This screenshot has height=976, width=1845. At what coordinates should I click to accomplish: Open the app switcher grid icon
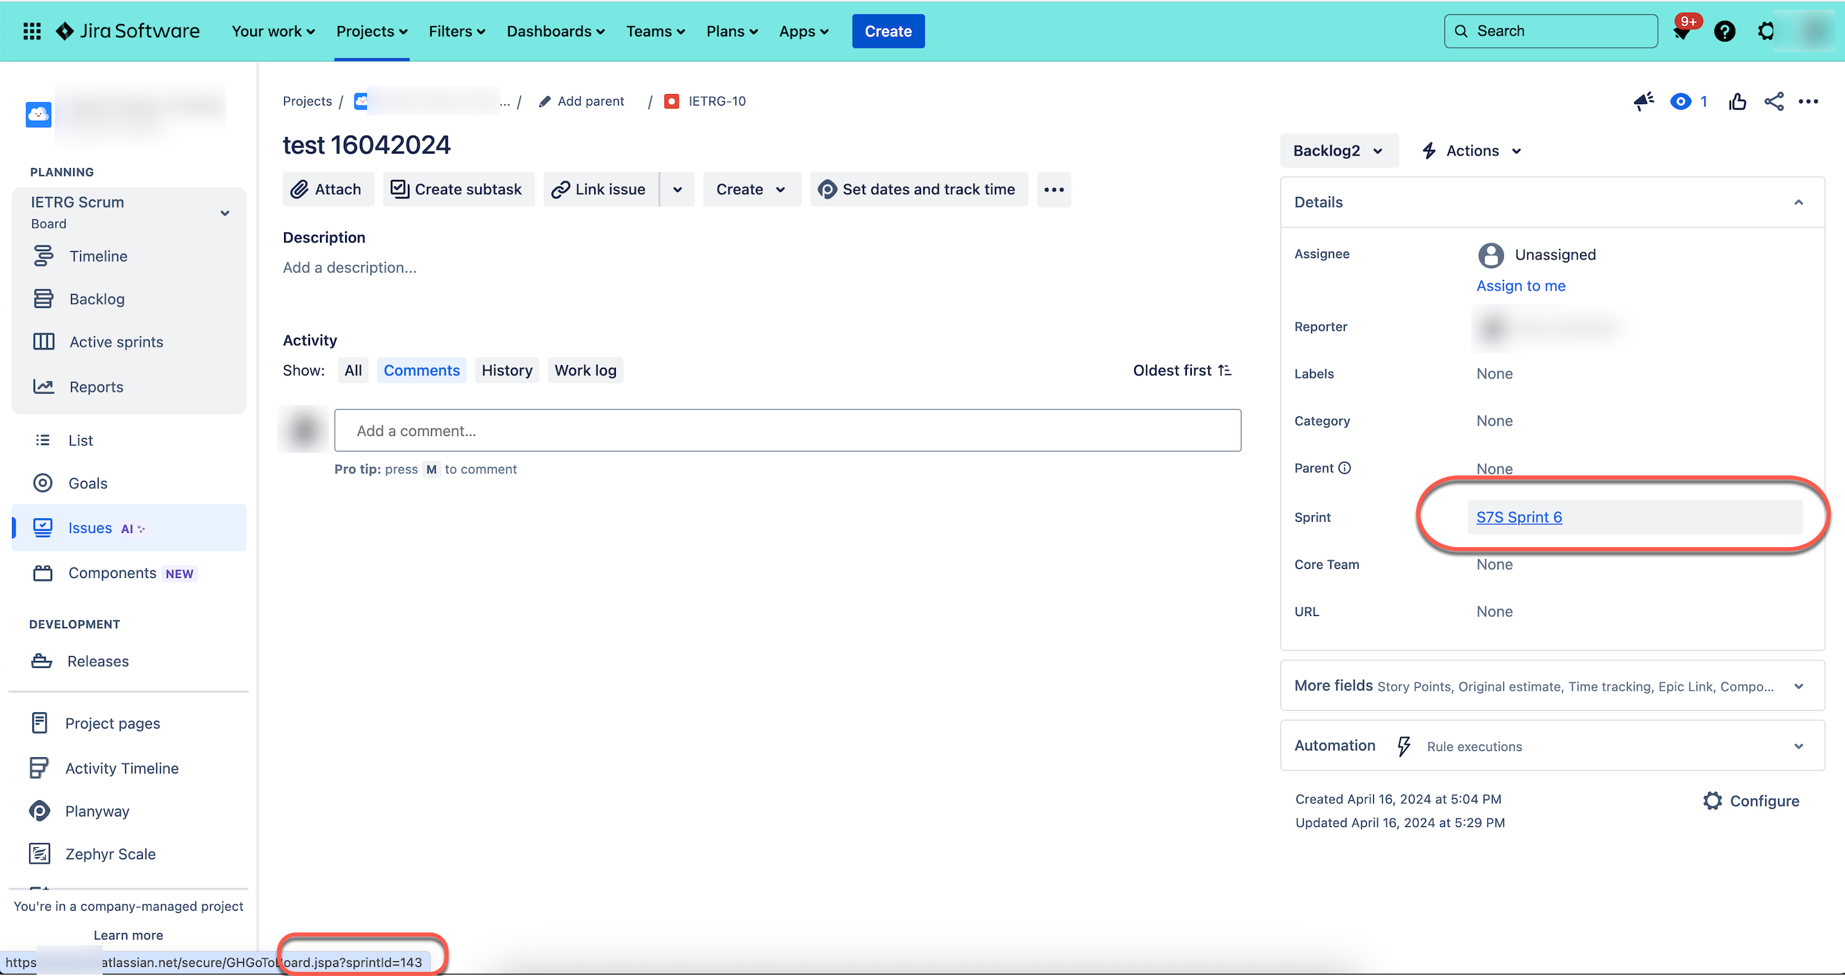32,31
